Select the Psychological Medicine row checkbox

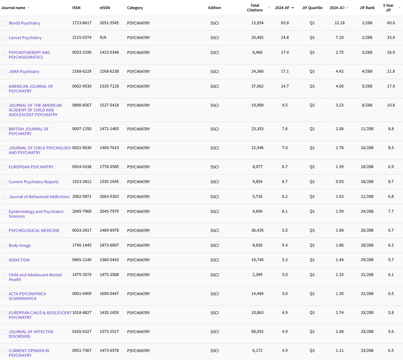click(x=3, y=231)
